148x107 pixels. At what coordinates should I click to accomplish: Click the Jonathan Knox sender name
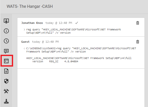click(x=32, y=23)
